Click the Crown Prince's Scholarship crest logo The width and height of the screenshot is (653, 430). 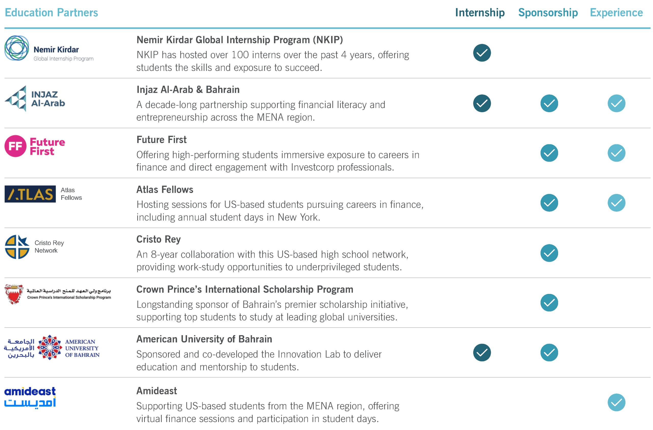pos(14,294)
